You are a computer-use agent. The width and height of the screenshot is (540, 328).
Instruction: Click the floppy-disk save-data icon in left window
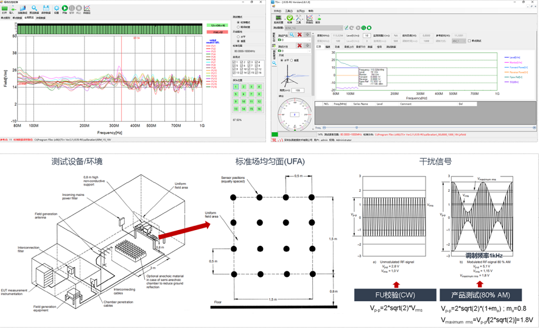click(46, 8)
